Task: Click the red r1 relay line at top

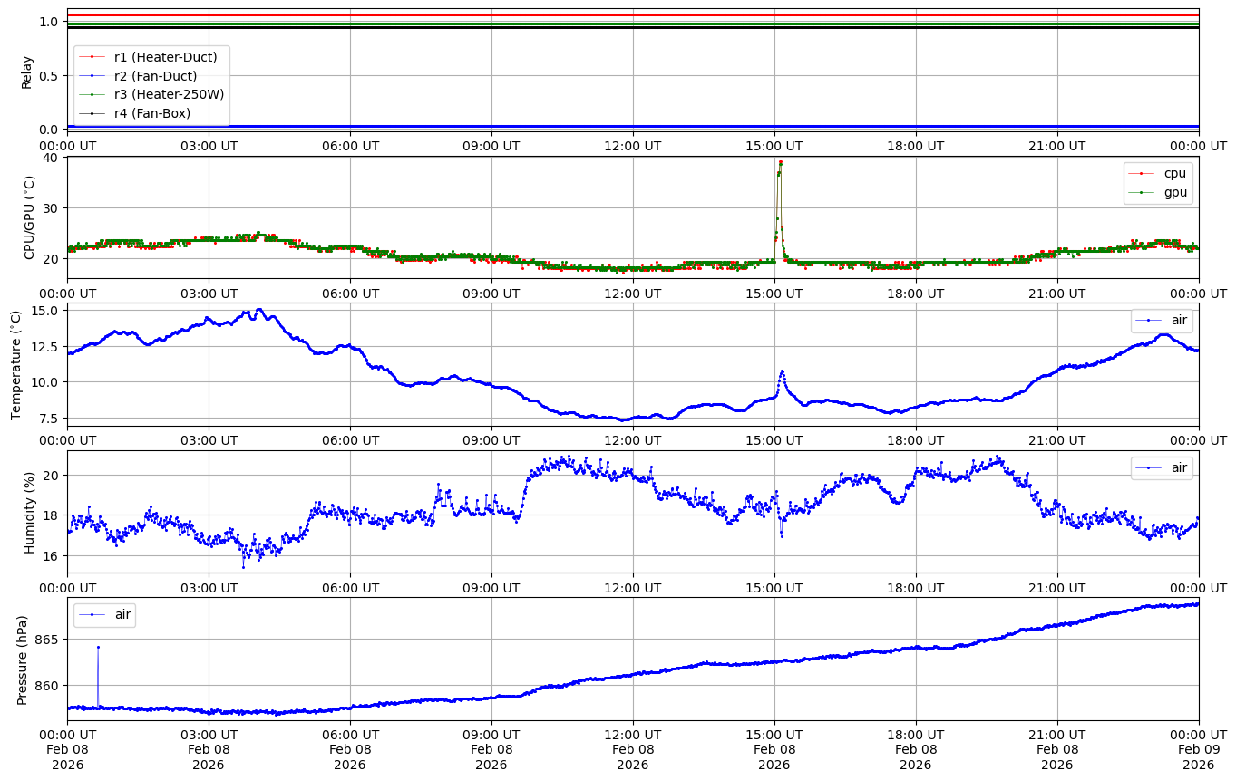Action: click(x=635, y=15)
